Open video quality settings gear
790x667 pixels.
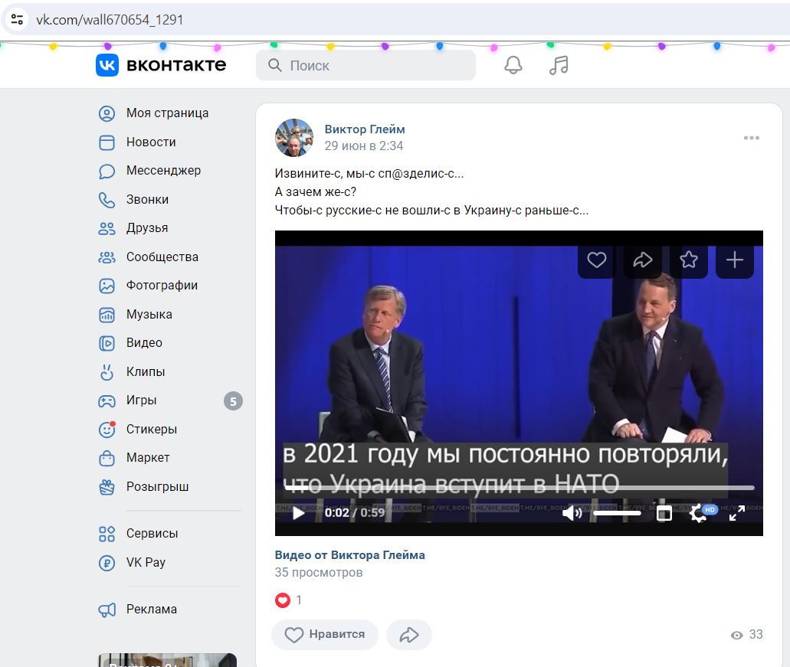700,513
